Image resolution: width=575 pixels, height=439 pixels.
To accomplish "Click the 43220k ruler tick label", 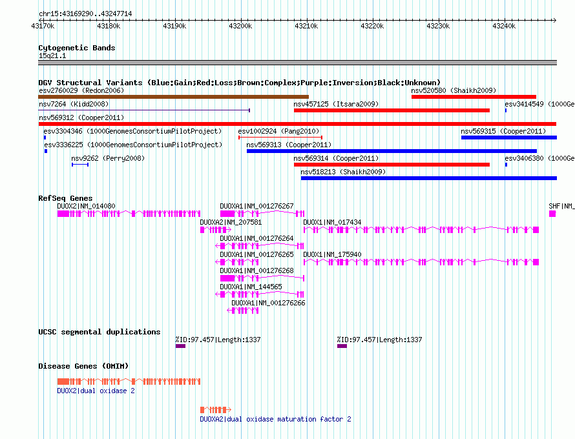I will click(x=372, y=26).
